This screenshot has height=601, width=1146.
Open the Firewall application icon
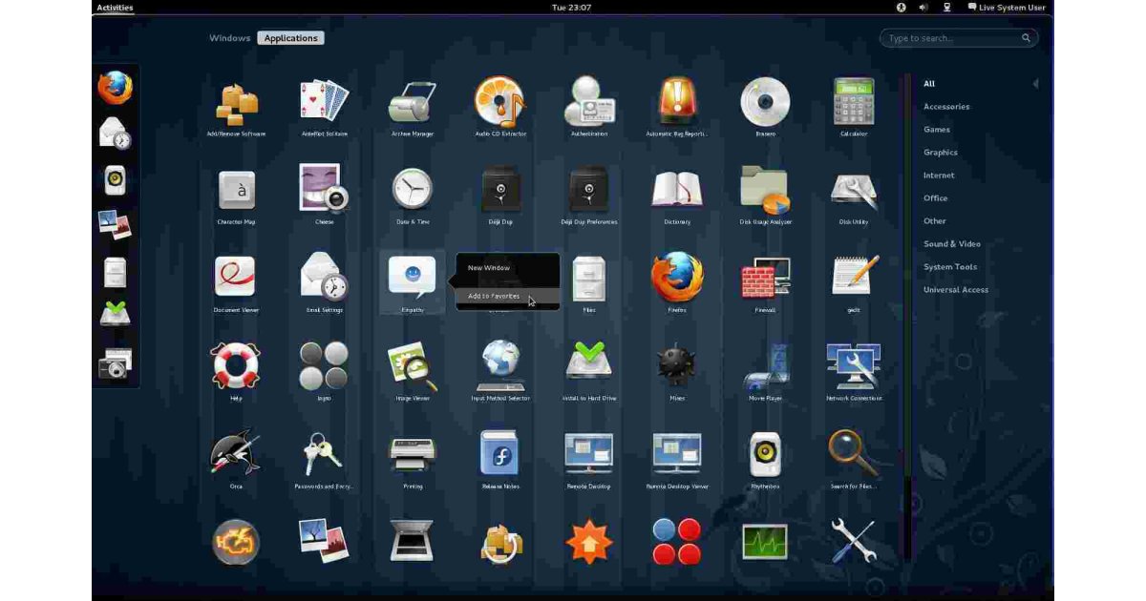click(765, 278)
